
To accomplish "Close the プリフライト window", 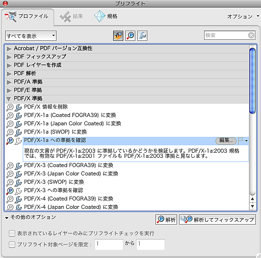I will pyautogui.click(x=5, y=3).
